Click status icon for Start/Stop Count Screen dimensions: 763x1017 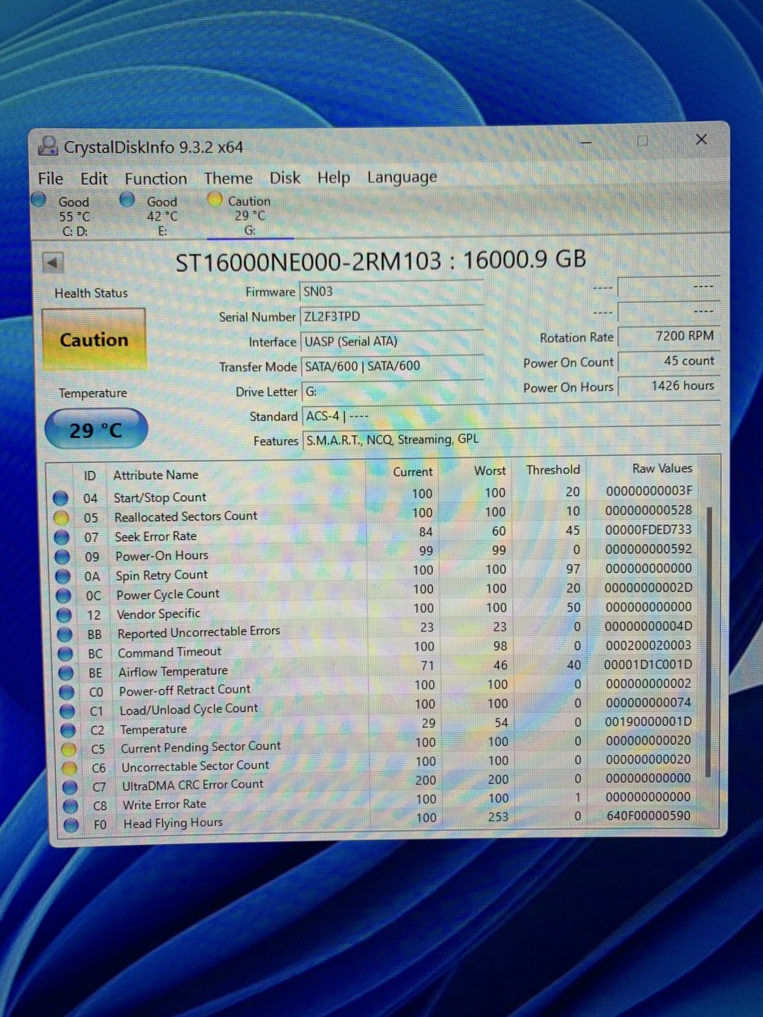click(x=61, y=498)
